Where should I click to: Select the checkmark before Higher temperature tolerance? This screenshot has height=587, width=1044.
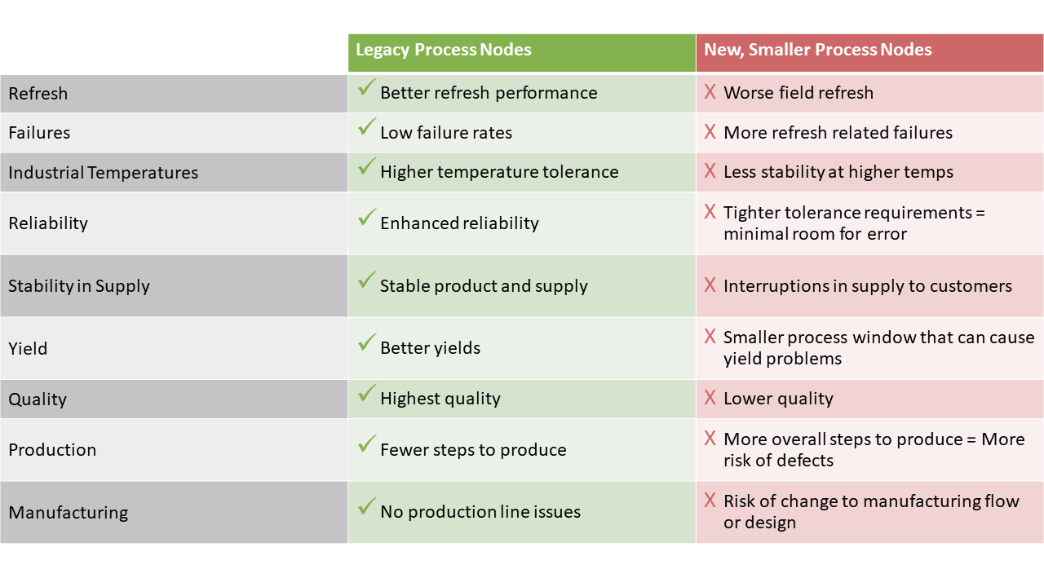pos(367,167)
